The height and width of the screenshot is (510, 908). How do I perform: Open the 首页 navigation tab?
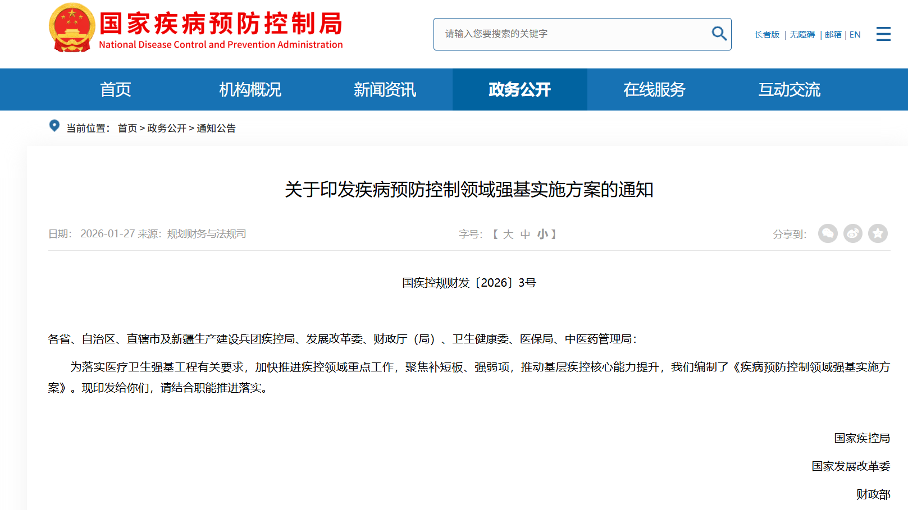click(x=115, y=90)
